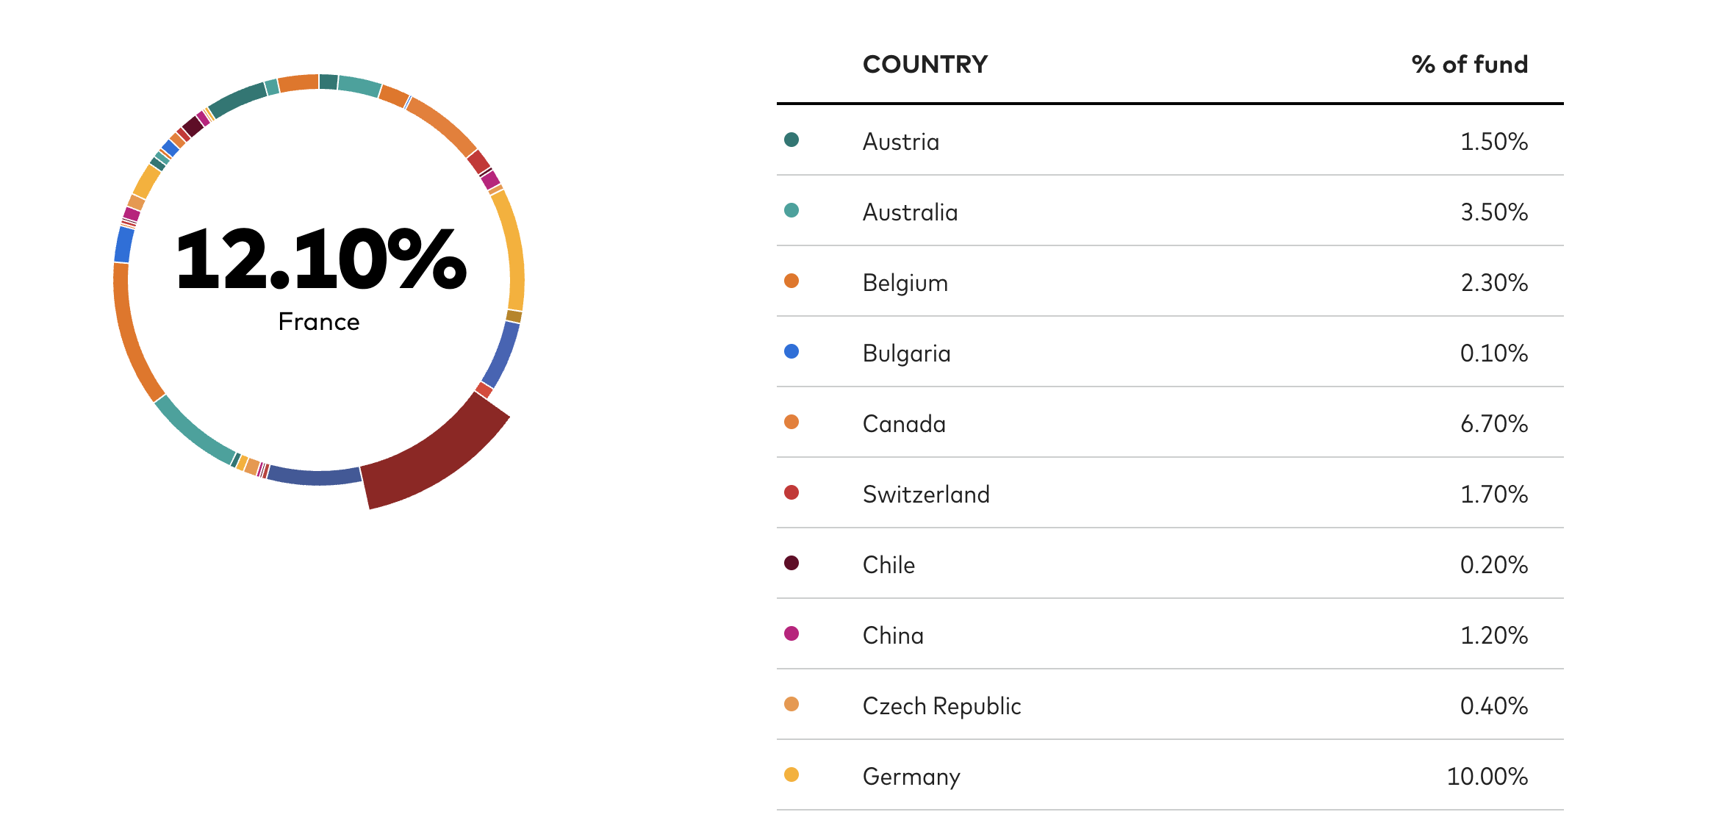Click Germany's 10.00% fund value

[x=1487, y=777]
